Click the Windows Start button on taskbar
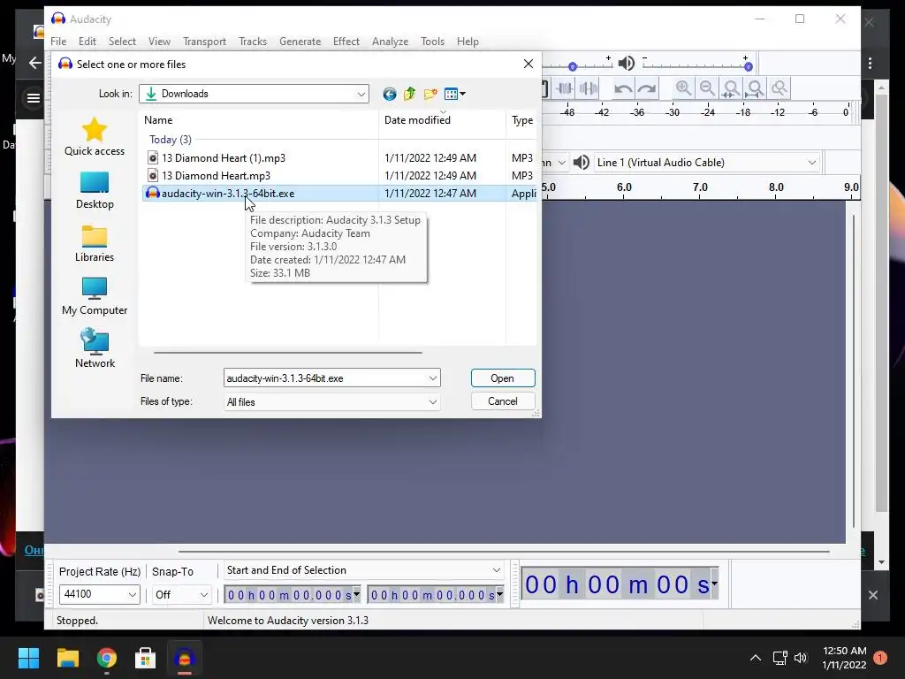905x679 pixels. click(x=28, y=658)
